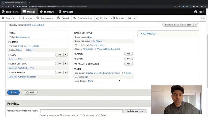Edit the pager 5 items link
208x117 pixels.
coord(128,73)
